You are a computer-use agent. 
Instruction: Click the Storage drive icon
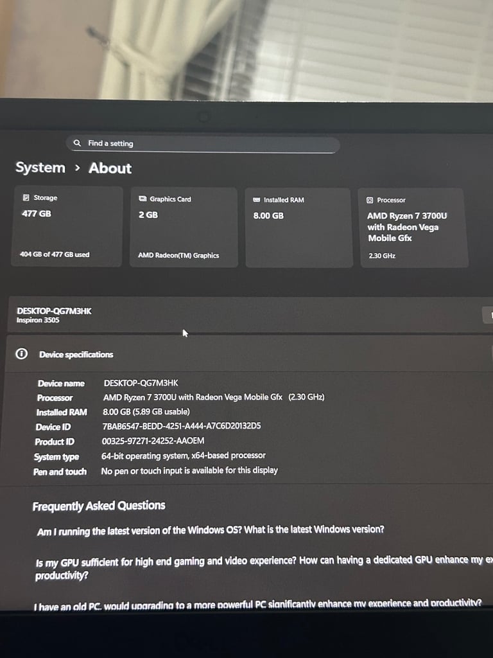click(x=26, y=197)
